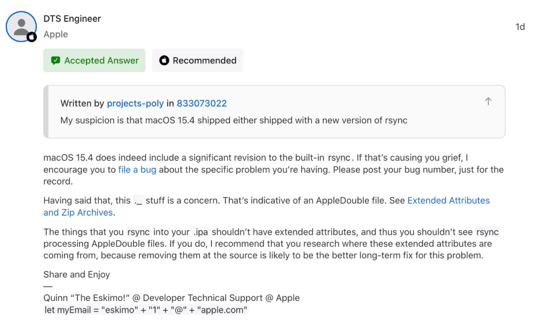The height and width of the screenshot is (320, 547).
Task: Open the DTS Engineer profile avatar
Action: pyautogui.click(x=21, y=27)
